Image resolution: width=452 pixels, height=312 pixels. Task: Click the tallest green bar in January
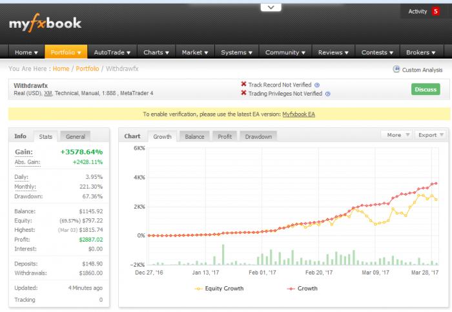[x=223, y=255]
